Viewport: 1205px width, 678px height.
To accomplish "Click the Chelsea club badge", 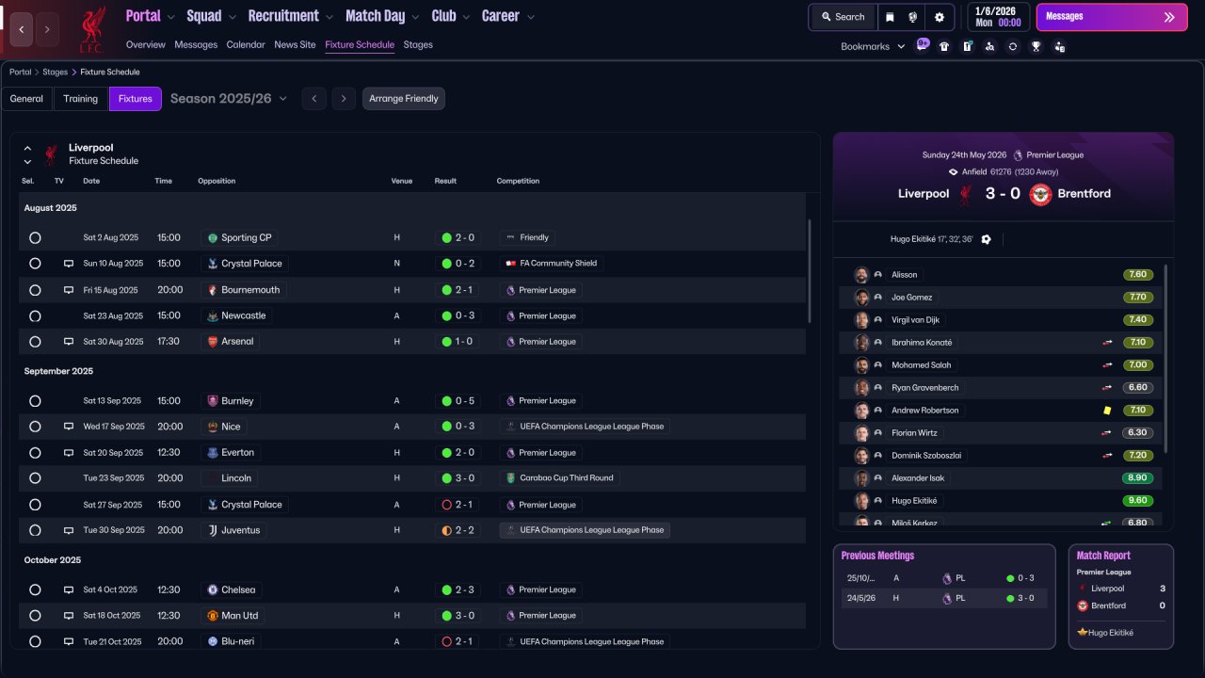I will pos(213,590).
